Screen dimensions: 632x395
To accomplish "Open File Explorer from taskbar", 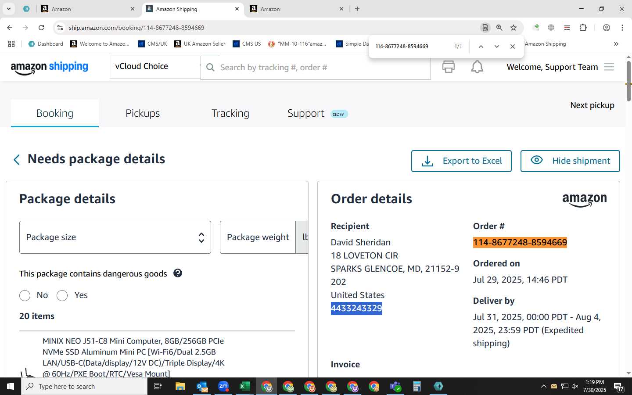I will (x=180, y=386).
